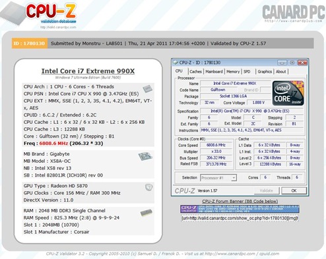The height and width of the screenshot is (259, 326).
Task: Click the Intel Core i7 Extreme 990X heading
Action: [88, 71]
